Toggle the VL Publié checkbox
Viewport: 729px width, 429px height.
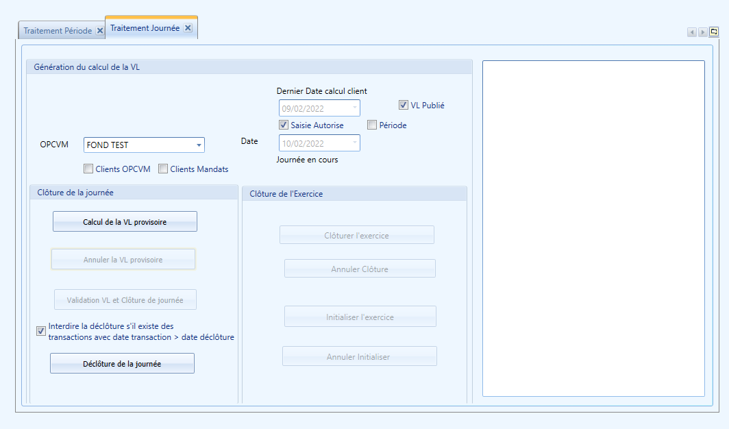click(403, 105)
